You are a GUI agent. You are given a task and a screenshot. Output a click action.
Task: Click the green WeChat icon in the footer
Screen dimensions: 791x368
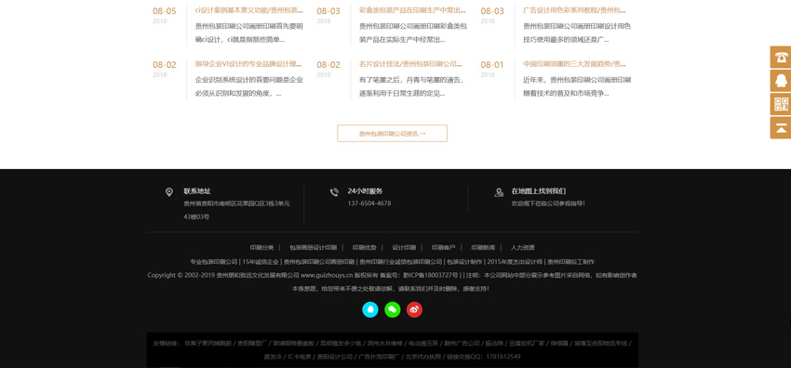393,309
